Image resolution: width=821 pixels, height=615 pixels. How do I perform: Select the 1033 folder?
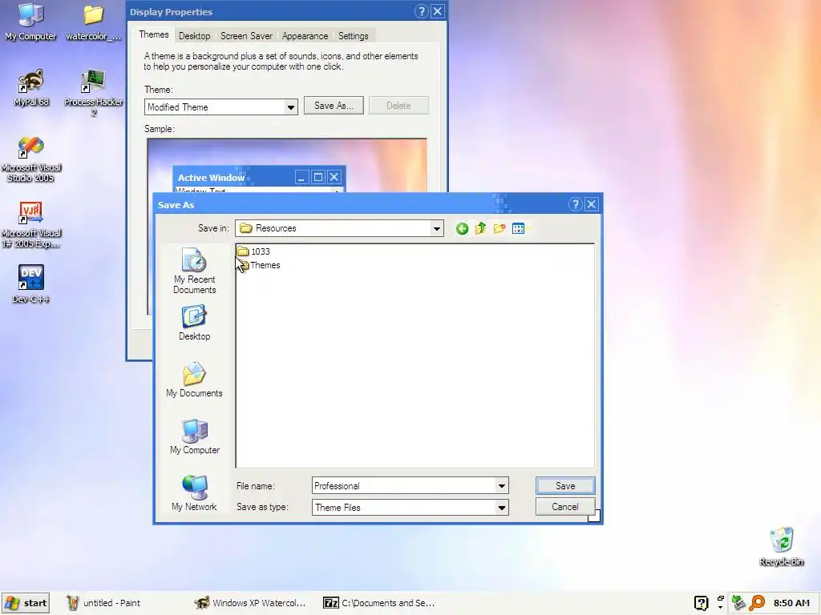coord(254,251)
